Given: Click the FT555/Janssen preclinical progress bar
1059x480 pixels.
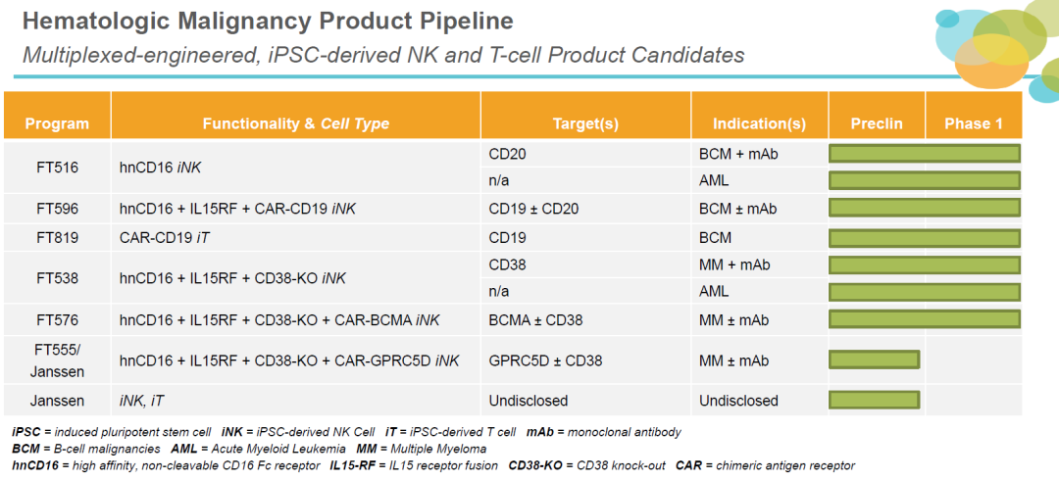Looking at the screenshot, I should click(x=875, y=360).
